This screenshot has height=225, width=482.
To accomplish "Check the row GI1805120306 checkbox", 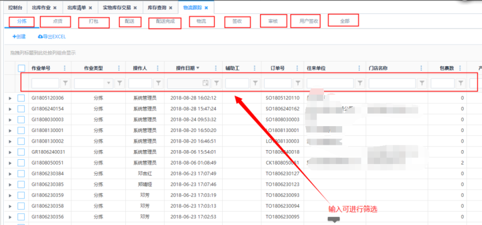I will click(x=21, y=98).
